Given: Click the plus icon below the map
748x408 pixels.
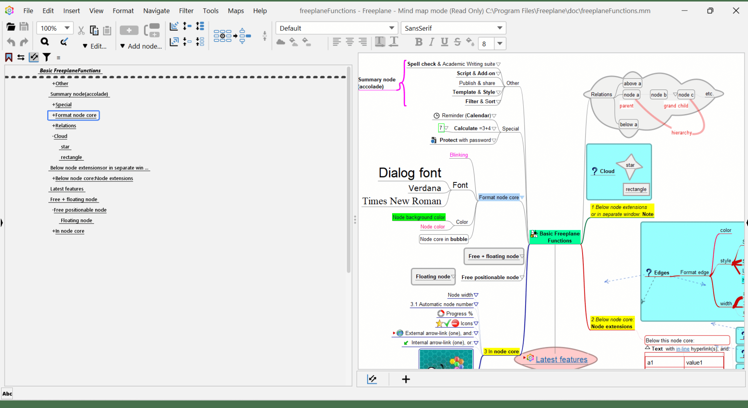Looking at the screenshot, I should pos(406,379).
